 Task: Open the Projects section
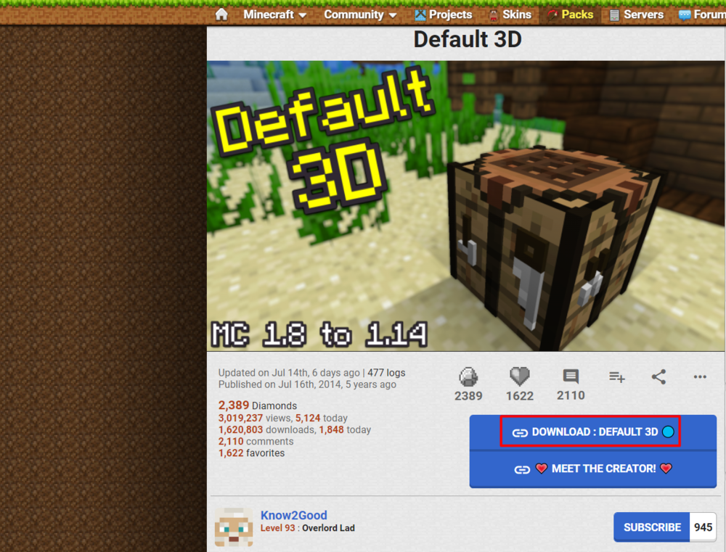tap(443, 15)
